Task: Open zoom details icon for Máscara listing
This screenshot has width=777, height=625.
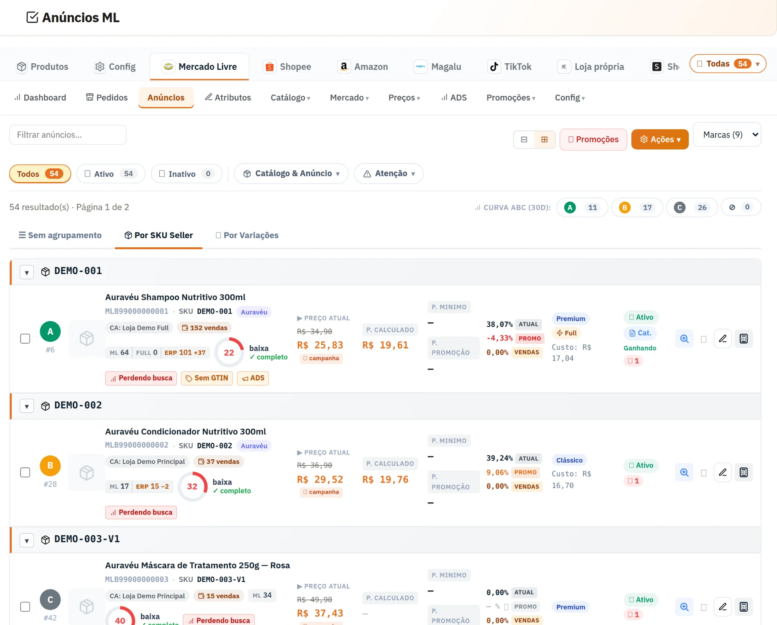Action: 684,607
